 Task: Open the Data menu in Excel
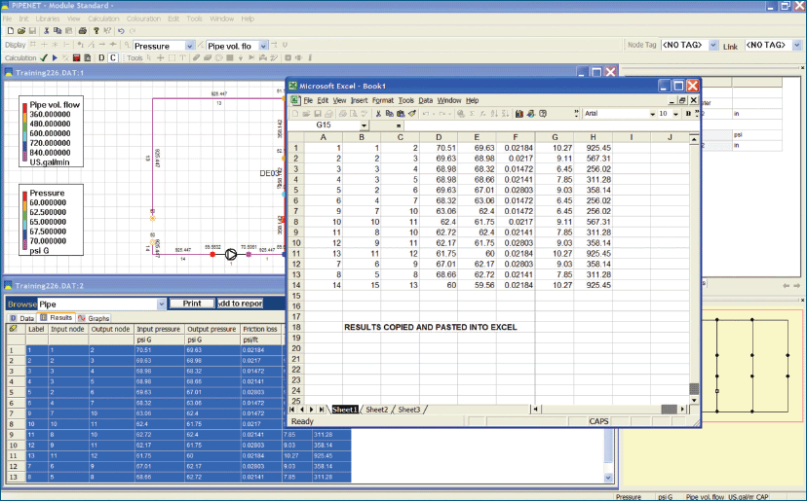click(x=425, y=100)
